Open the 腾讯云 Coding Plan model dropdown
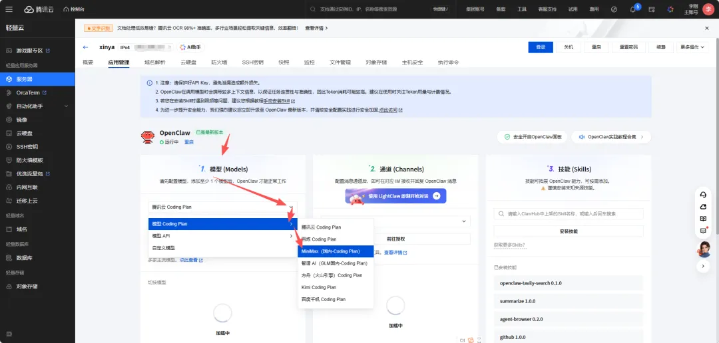 (x=222, y=207)
